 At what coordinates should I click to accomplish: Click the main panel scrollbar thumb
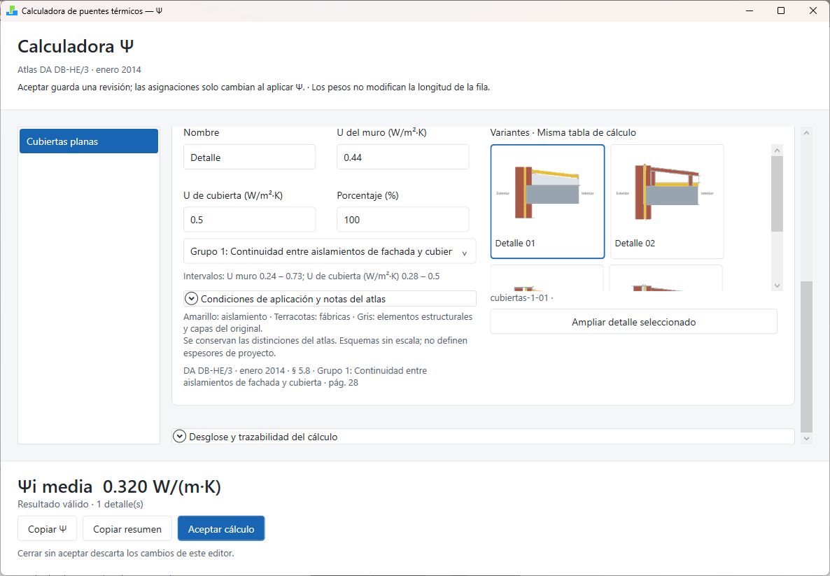[806, 357]
